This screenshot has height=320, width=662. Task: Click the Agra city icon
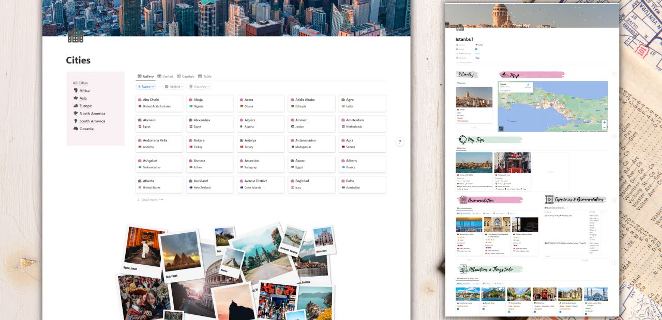click(343, 100)
